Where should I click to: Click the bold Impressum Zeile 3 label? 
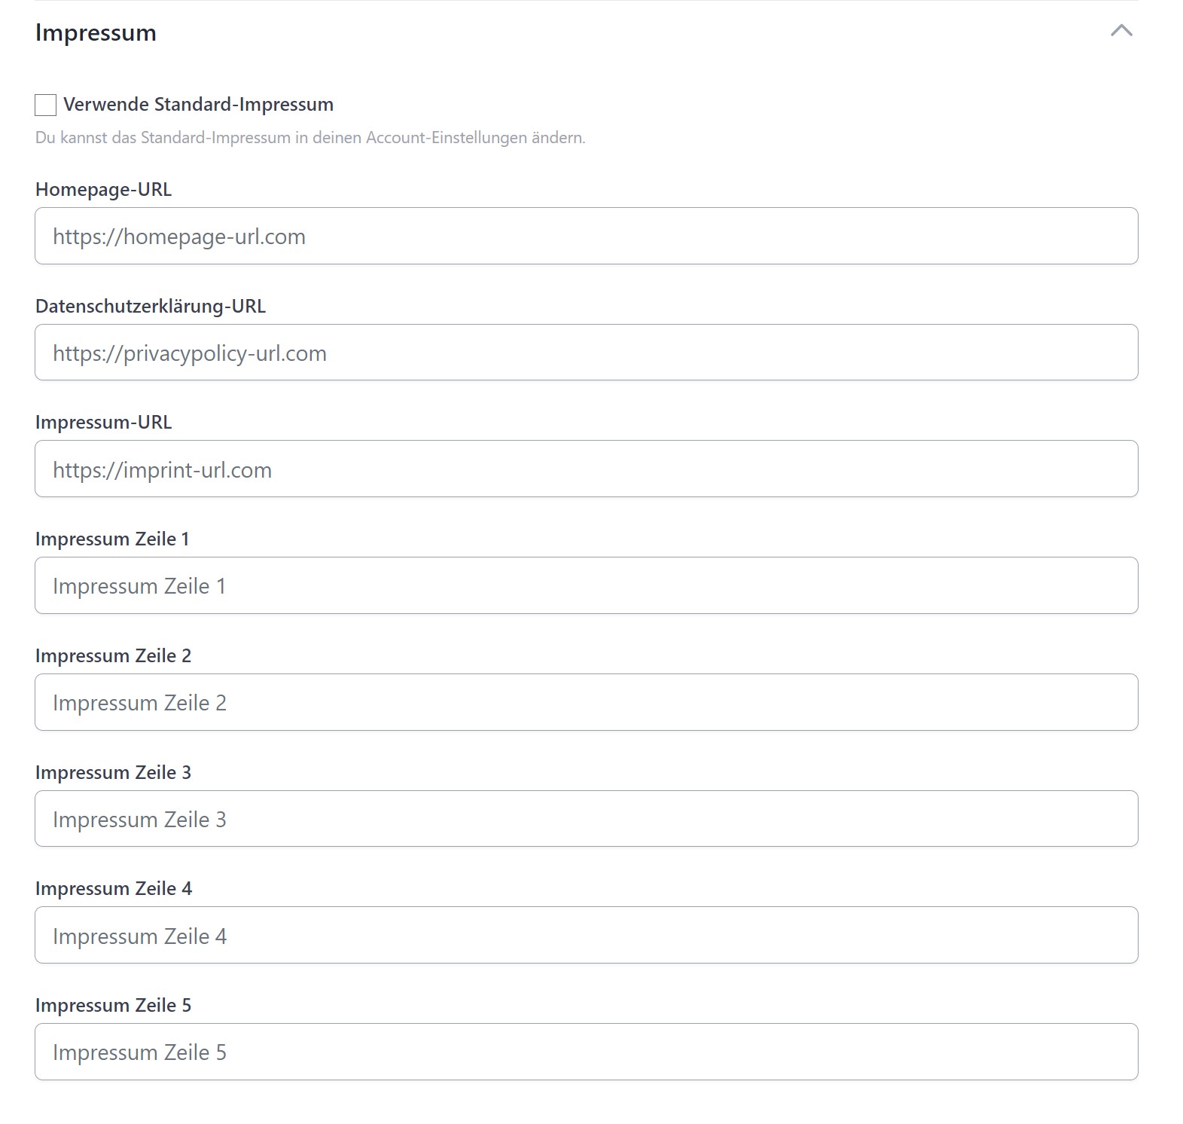(113, 773)
